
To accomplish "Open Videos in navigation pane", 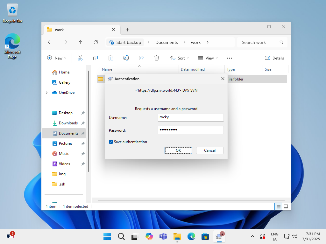I will point(64,164).
